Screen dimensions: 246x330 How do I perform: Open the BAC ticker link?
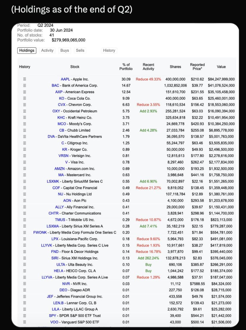(x=55, y=85)
